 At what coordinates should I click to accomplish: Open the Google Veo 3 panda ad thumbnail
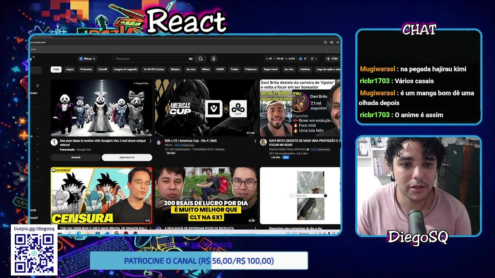[x=101, y=108]
